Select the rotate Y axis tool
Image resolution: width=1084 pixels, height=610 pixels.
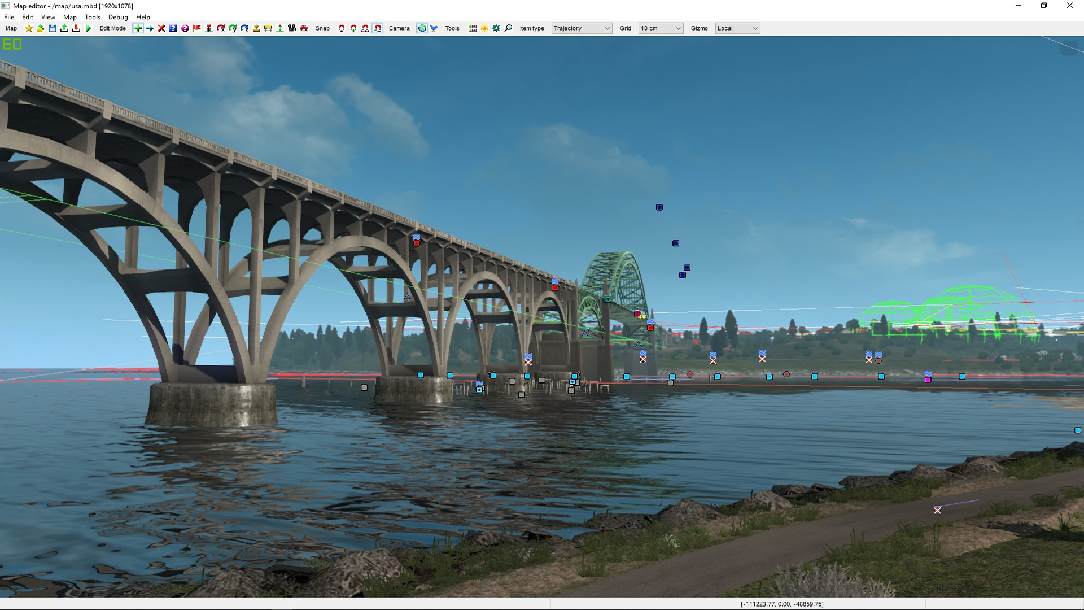click(x=233, y=28)
